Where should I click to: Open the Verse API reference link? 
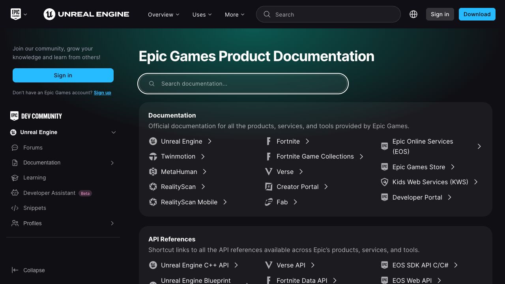click(x=291, y=265)
